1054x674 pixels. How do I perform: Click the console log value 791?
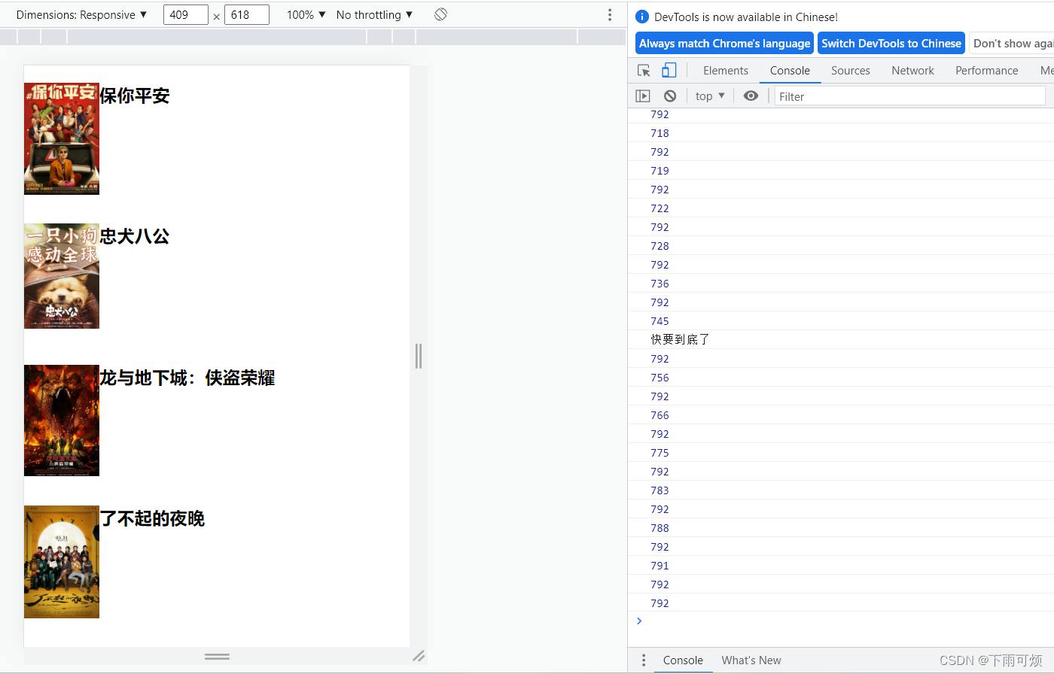coord(660,566)
